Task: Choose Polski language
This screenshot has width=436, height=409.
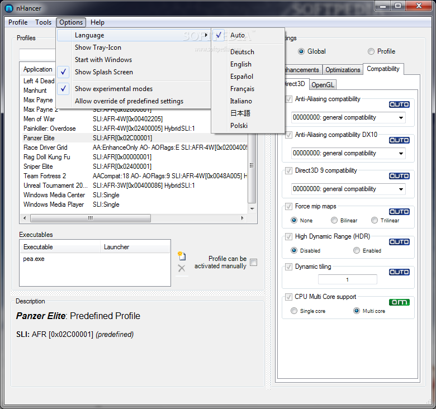Action: 248,126
